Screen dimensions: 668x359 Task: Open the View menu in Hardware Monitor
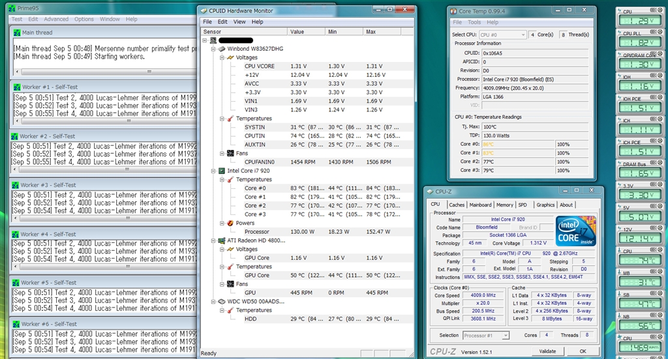point(239,22)
